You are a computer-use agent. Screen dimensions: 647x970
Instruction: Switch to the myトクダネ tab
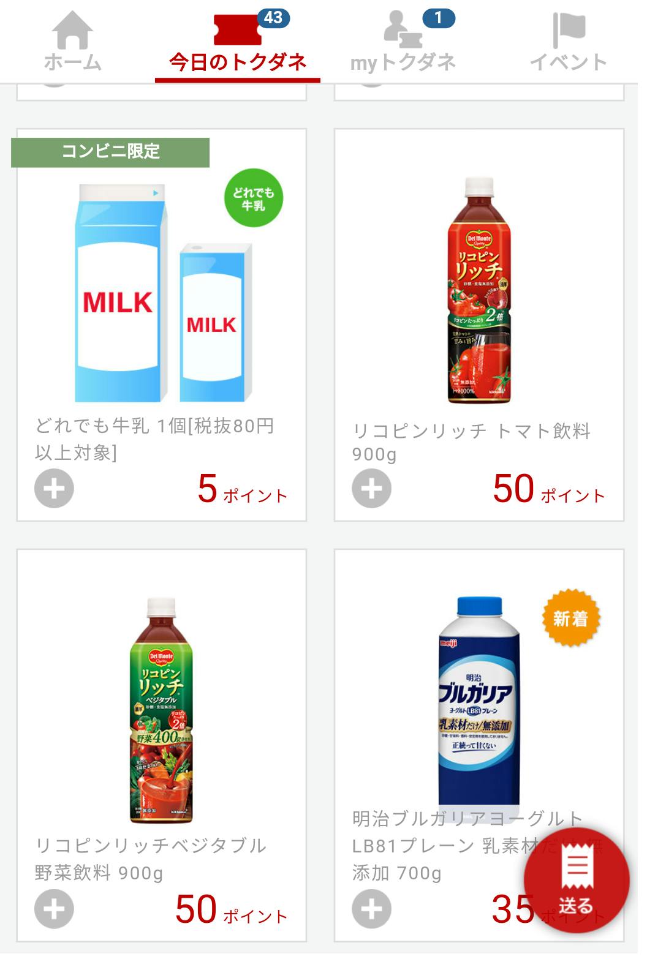pyautogui.click(x=403, y=43)
